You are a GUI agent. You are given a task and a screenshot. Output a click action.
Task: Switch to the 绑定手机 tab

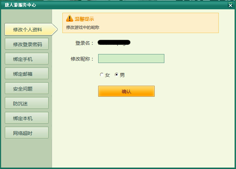(27, 59)
